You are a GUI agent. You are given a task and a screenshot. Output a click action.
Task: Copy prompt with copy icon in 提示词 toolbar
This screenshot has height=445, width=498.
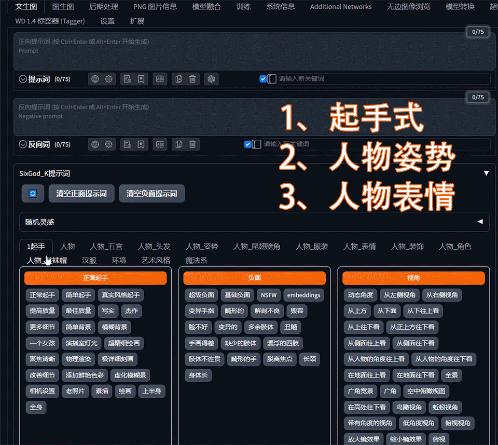pos(179,79)
